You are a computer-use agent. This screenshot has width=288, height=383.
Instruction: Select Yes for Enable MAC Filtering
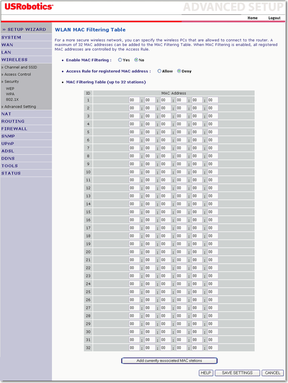click(120, 60)
